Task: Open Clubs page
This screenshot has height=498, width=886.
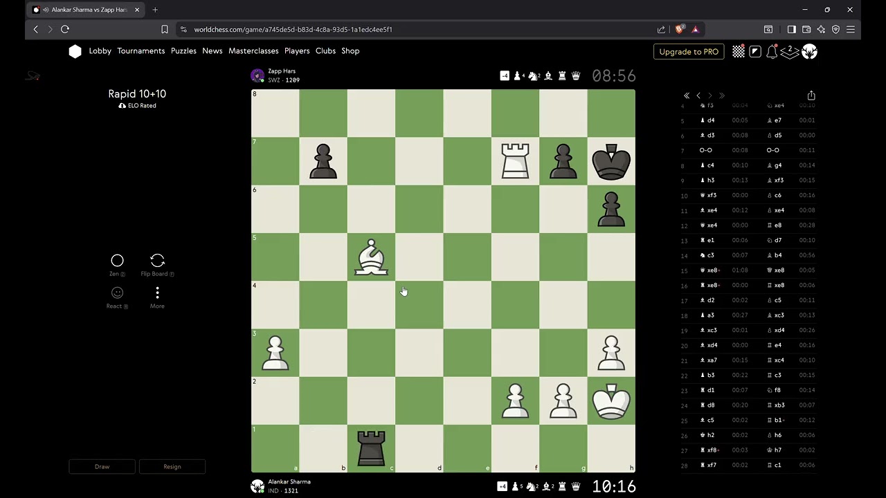Action: coord(325,51)
